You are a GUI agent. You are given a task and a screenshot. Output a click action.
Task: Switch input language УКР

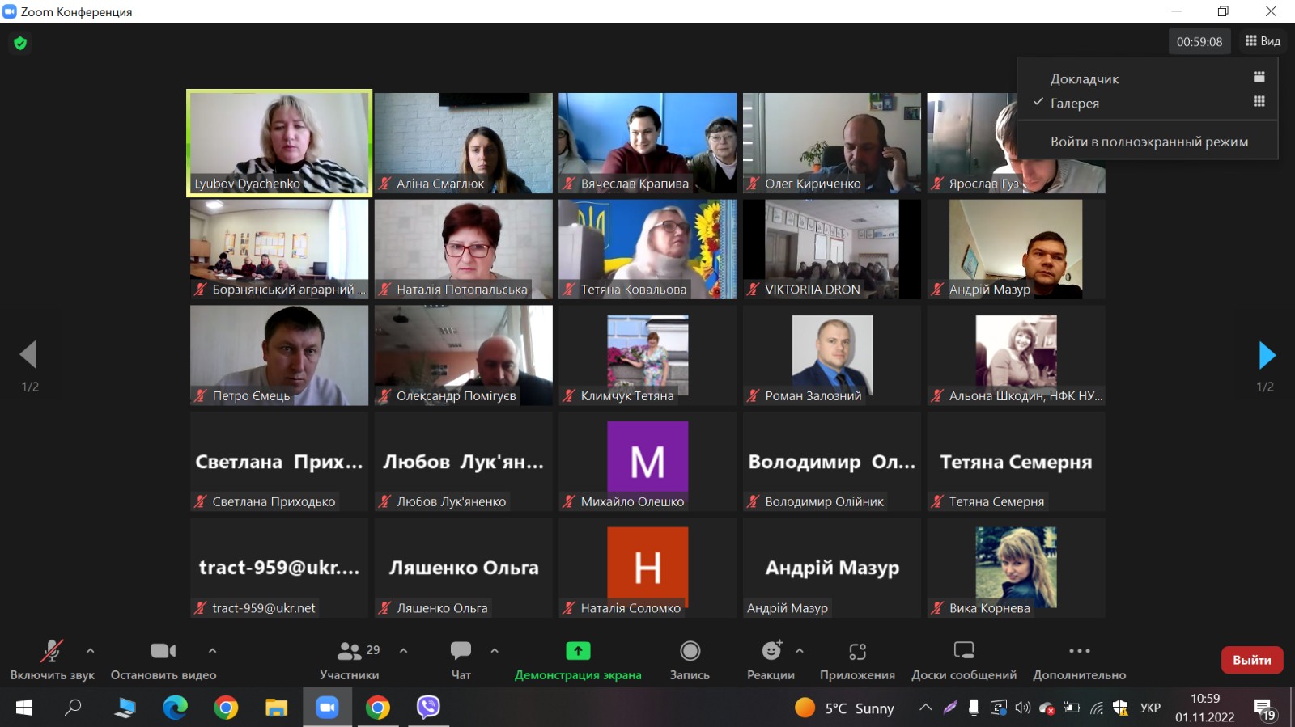coord(1150,708)
